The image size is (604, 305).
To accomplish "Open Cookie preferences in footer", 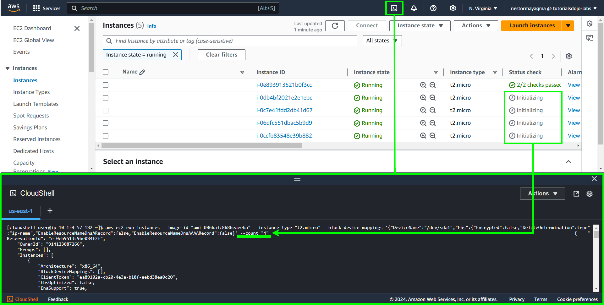I will (577, 299).
